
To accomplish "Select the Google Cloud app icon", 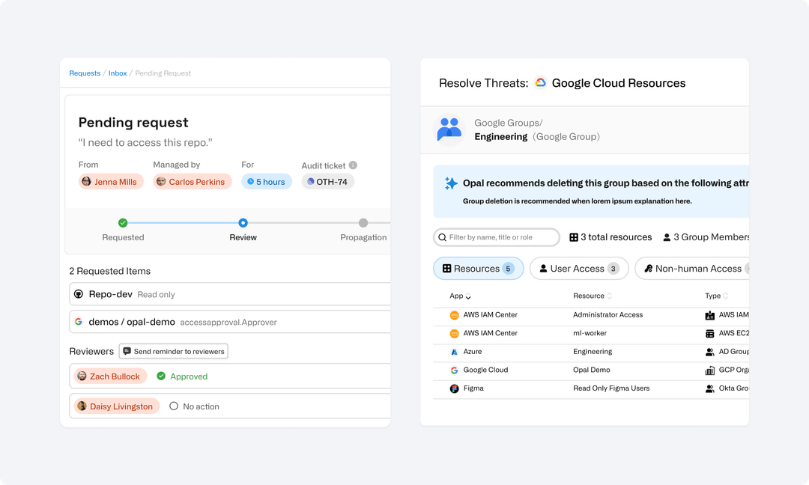I will pyautogui.click(x=454, y=369).
